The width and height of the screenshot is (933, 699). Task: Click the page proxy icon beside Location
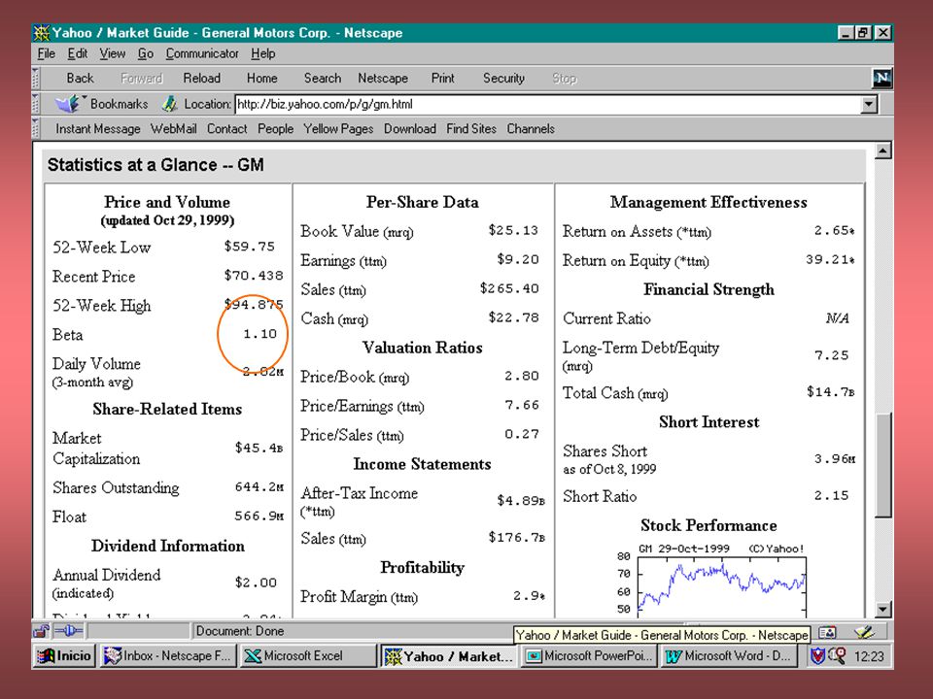(x=169, y=104)
